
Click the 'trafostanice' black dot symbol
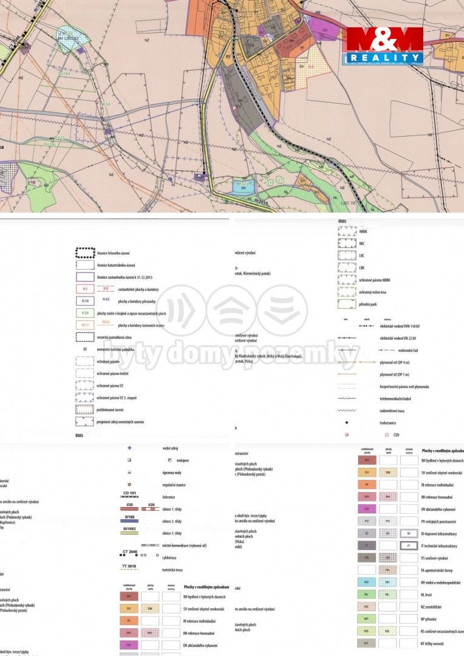[347, 423]
